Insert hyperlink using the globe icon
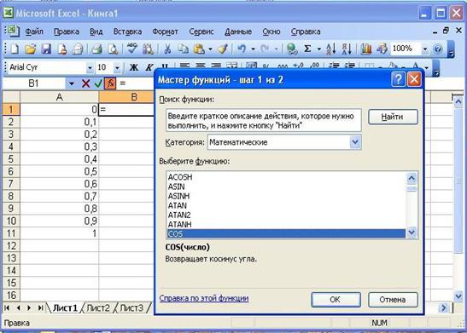 click(x=292, y=49)
